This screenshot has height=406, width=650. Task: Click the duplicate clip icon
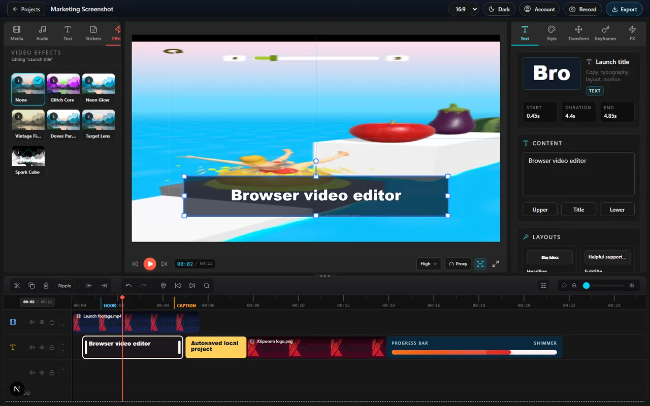31,286
